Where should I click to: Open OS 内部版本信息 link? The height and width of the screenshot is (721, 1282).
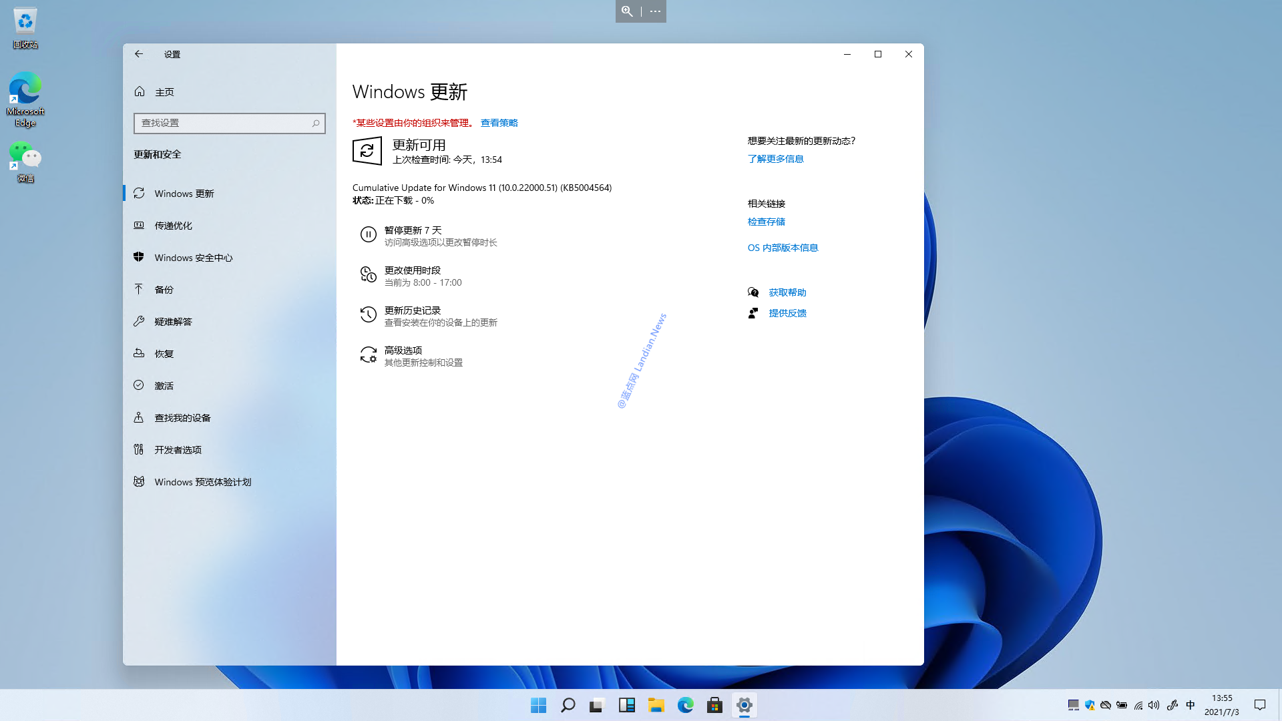click(x=783, y=248)
